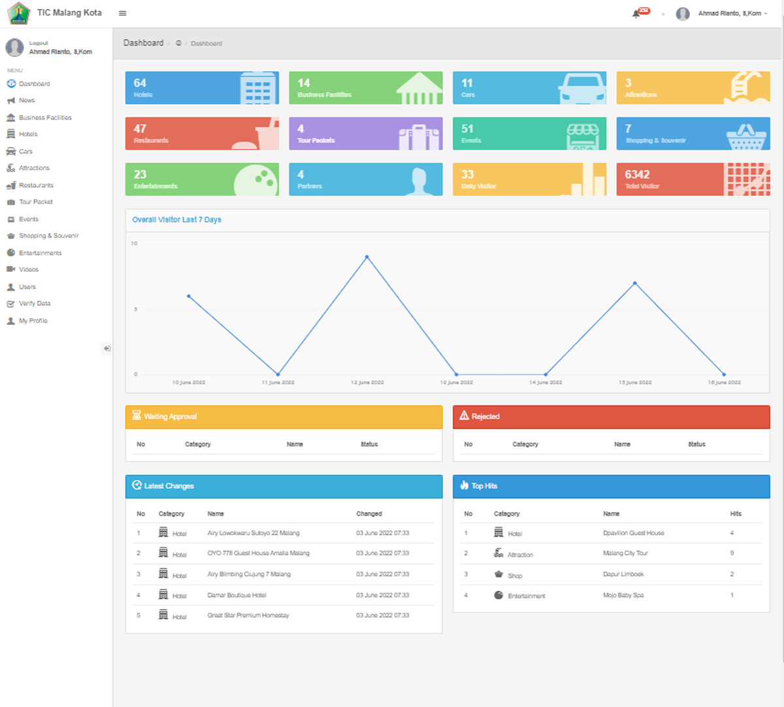The image size is (784, 707).
Task: Click the 12 June 2022 chart point
Action: pos(367,257)
